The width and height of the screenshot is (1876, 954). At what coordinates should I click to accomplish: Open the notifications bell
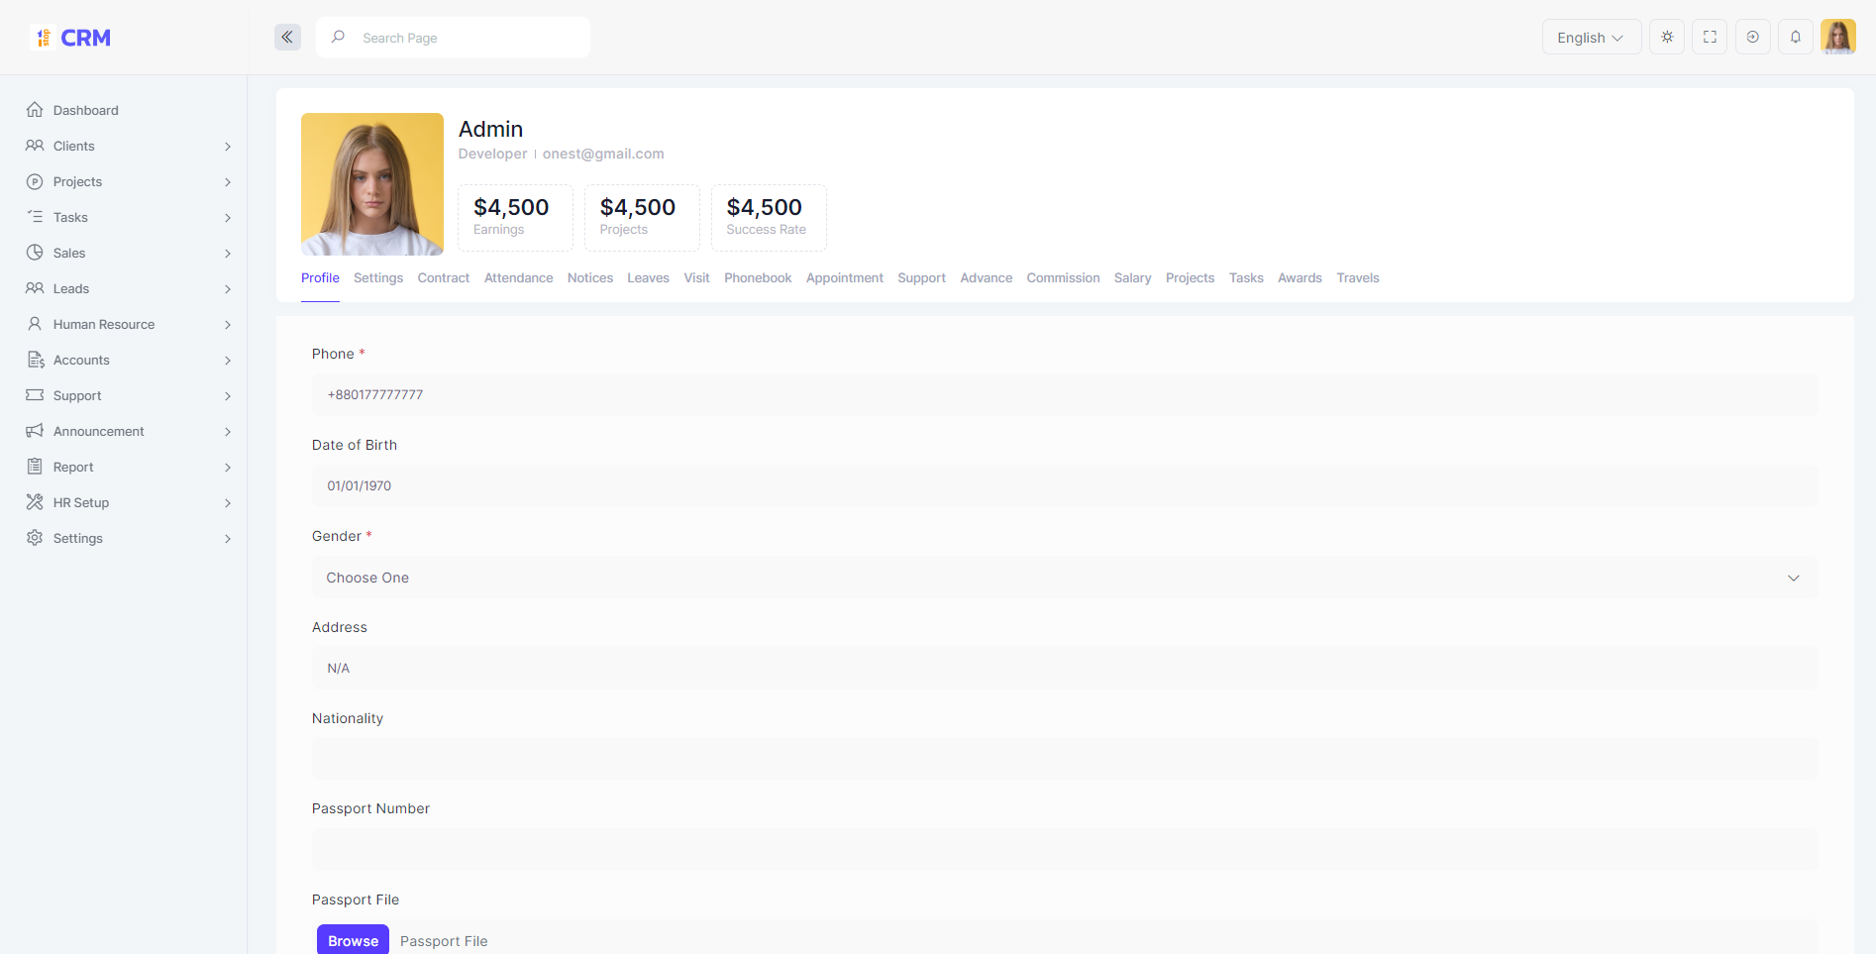1795,38
